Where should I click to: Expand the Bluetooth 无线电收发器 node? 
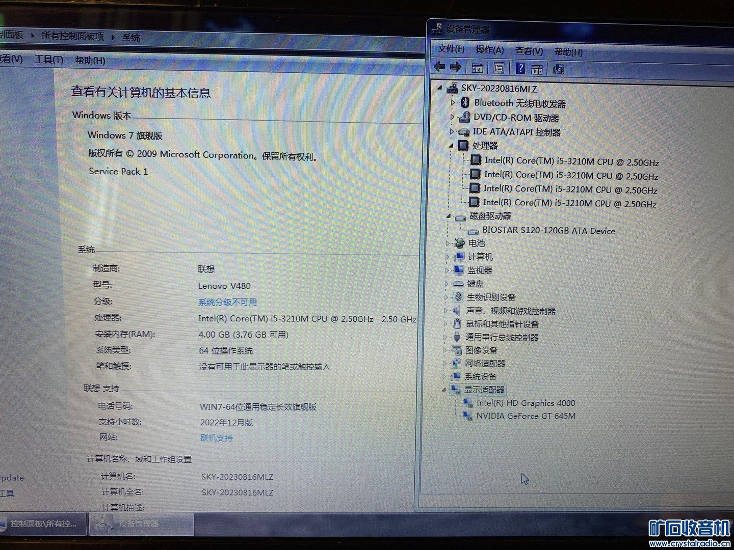(x=453, y=103)
